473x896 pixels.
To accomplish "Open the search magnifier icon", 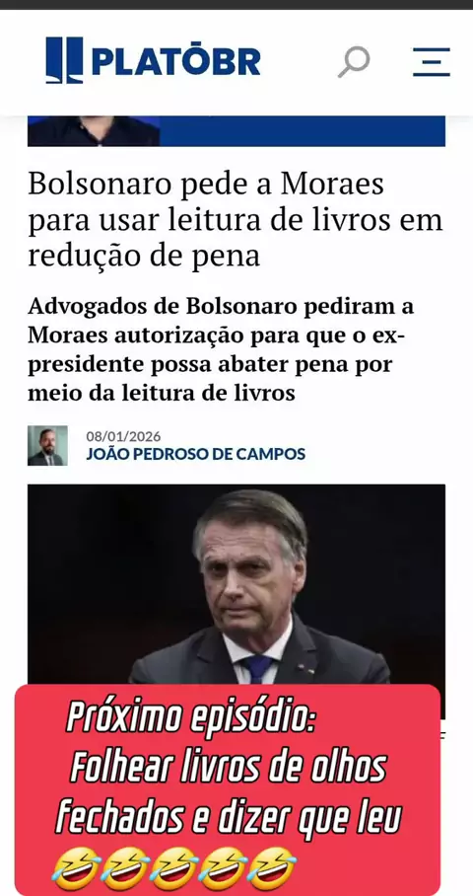I will coord(354,62).
